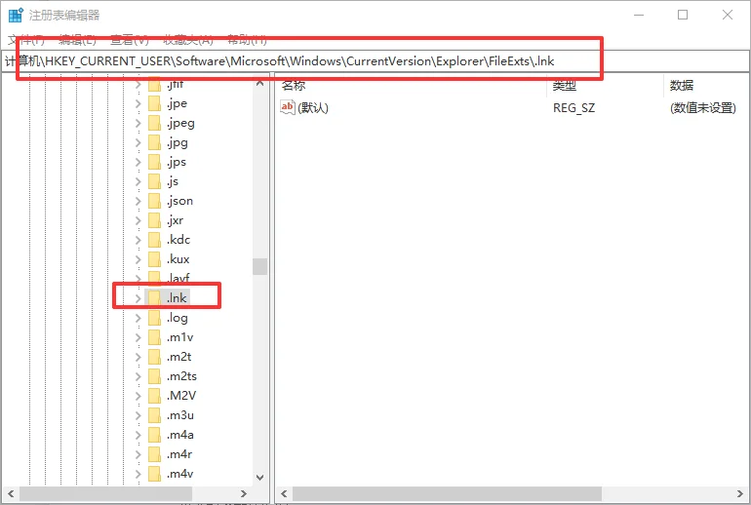Click the .m1v folder icon
This screenshot has width=751, height=505.
click(x=154, y=337)
